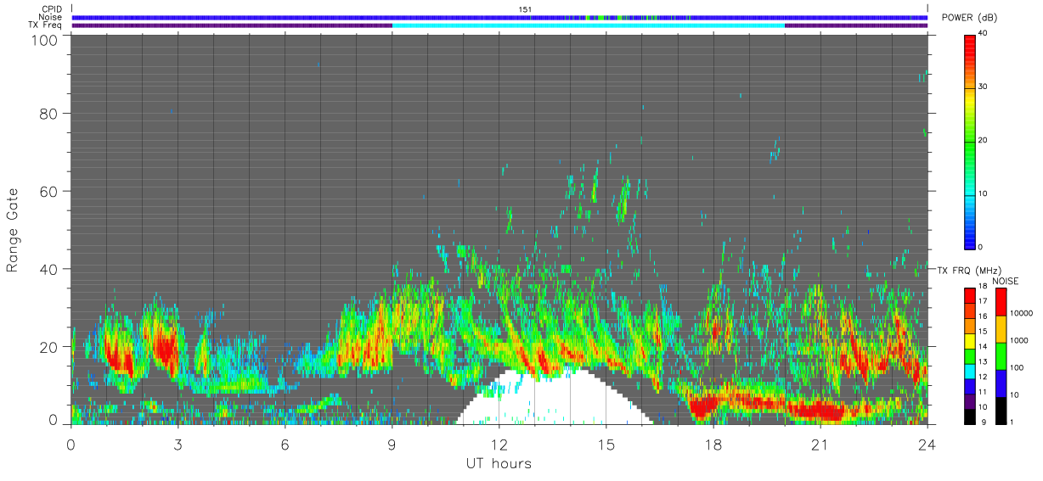
Task: Click the CPID value 151
Action: 525,9
